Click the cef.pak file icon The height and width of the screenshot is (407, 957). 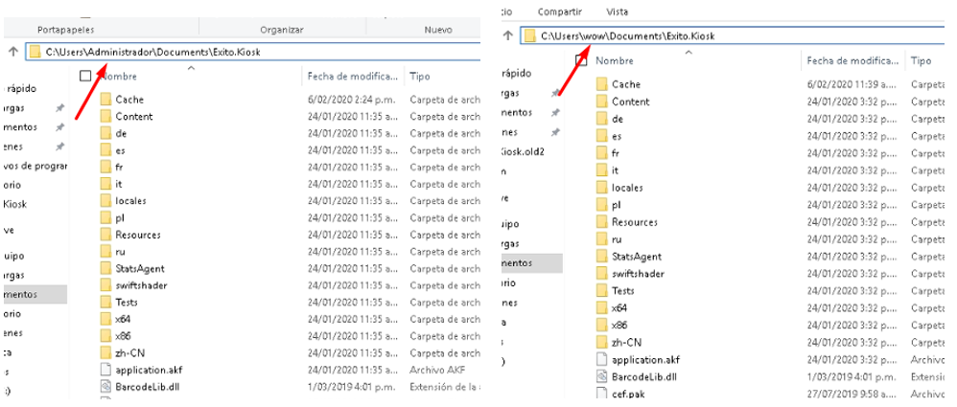[x=601, y=394]
